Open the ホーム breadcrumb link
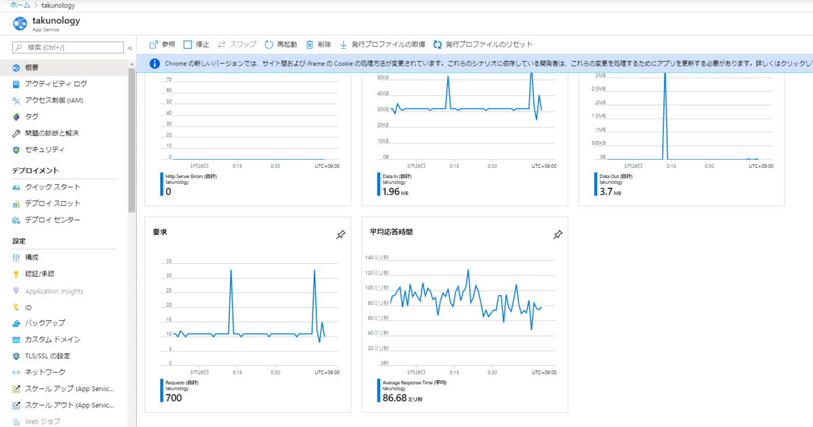The height and width of the screenshot is (427, 813). [x=20, y=5]
